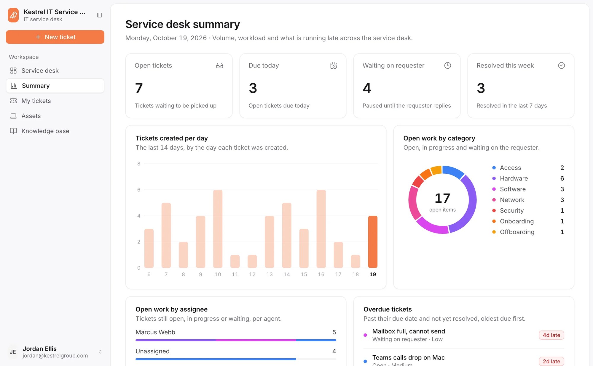Click the Summary bar chart icon

tap(14, 86)
